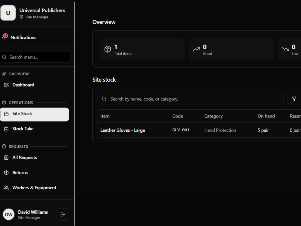
Task: Click the Operations section cube icon
Action: [x=4, y=103]
